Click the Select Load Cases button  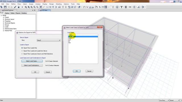(x=32, y=61)
